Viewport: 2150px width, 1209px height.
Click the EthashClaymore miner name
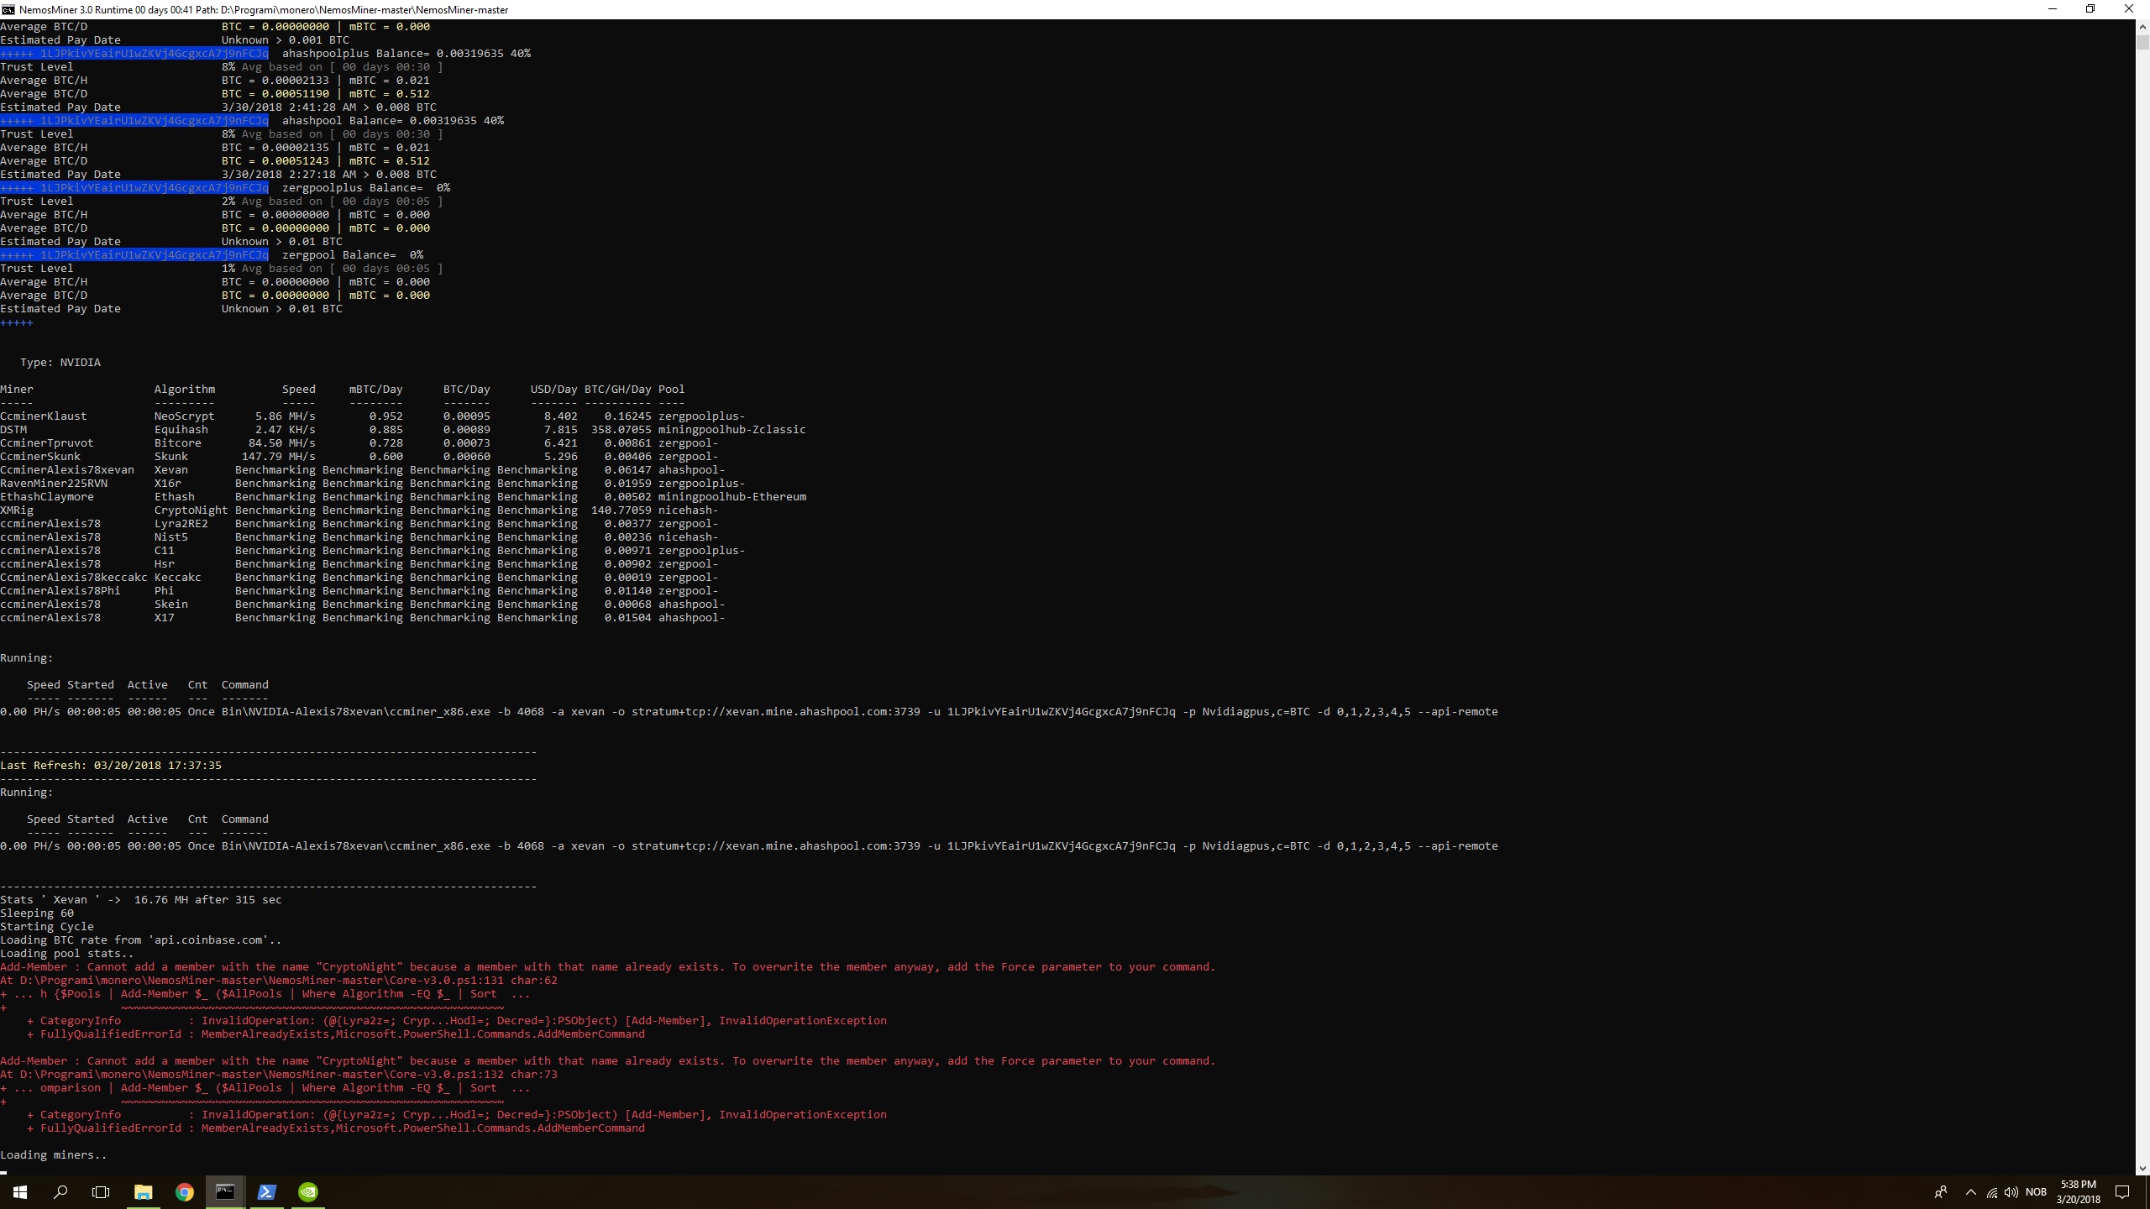click(47, 496)
